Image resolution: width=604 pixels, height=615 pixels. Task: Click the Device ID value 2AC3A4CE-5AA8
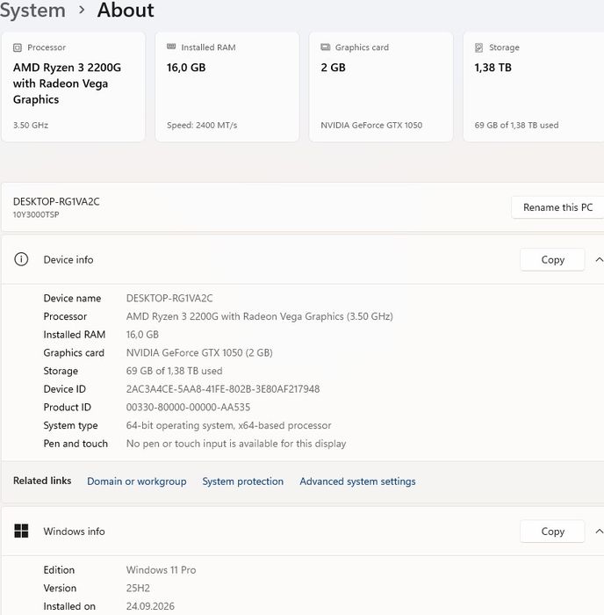223,388
